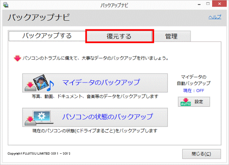Click the Copyright FUJITSU LIMITED text
Image resolution: width=229 pixels, height=165 pixels.
pos(39,154)
